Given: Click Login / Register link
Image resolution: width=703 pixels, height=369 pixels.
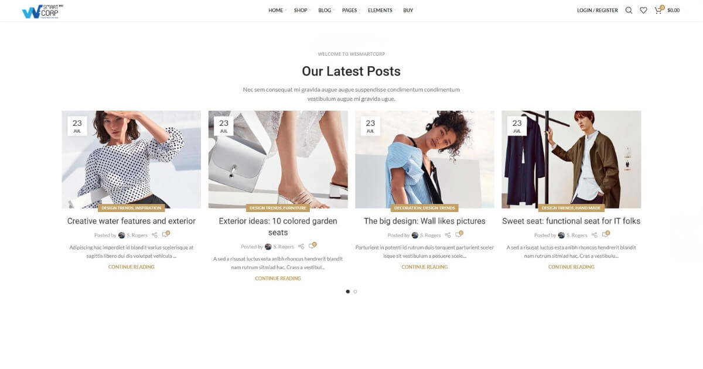Looking at the screenshot, I should click(597, 10).
